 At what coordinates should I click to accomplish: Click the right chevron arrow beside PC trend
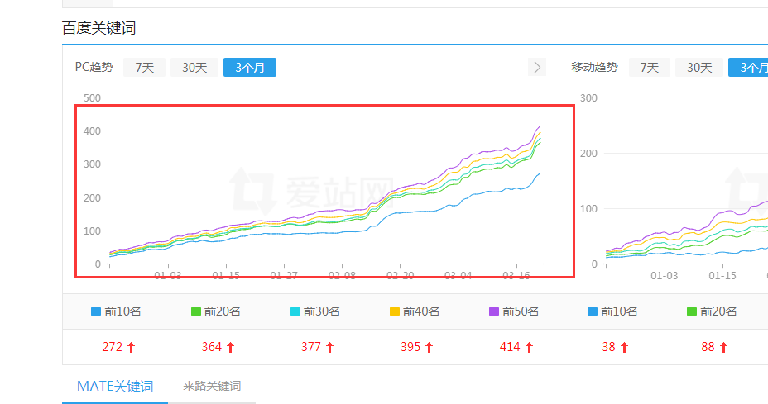[x=537, y=68]
